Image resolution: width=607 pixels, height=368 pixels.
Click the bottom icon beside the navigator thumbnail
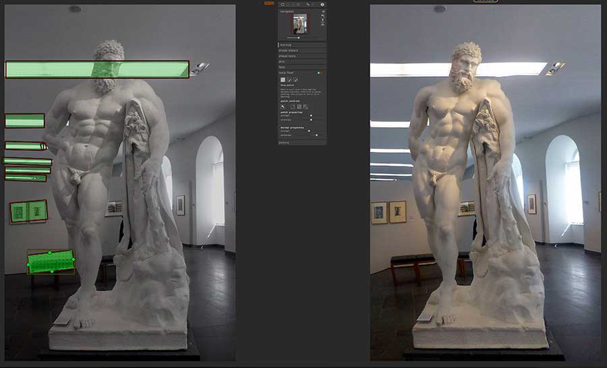[322, 25]
